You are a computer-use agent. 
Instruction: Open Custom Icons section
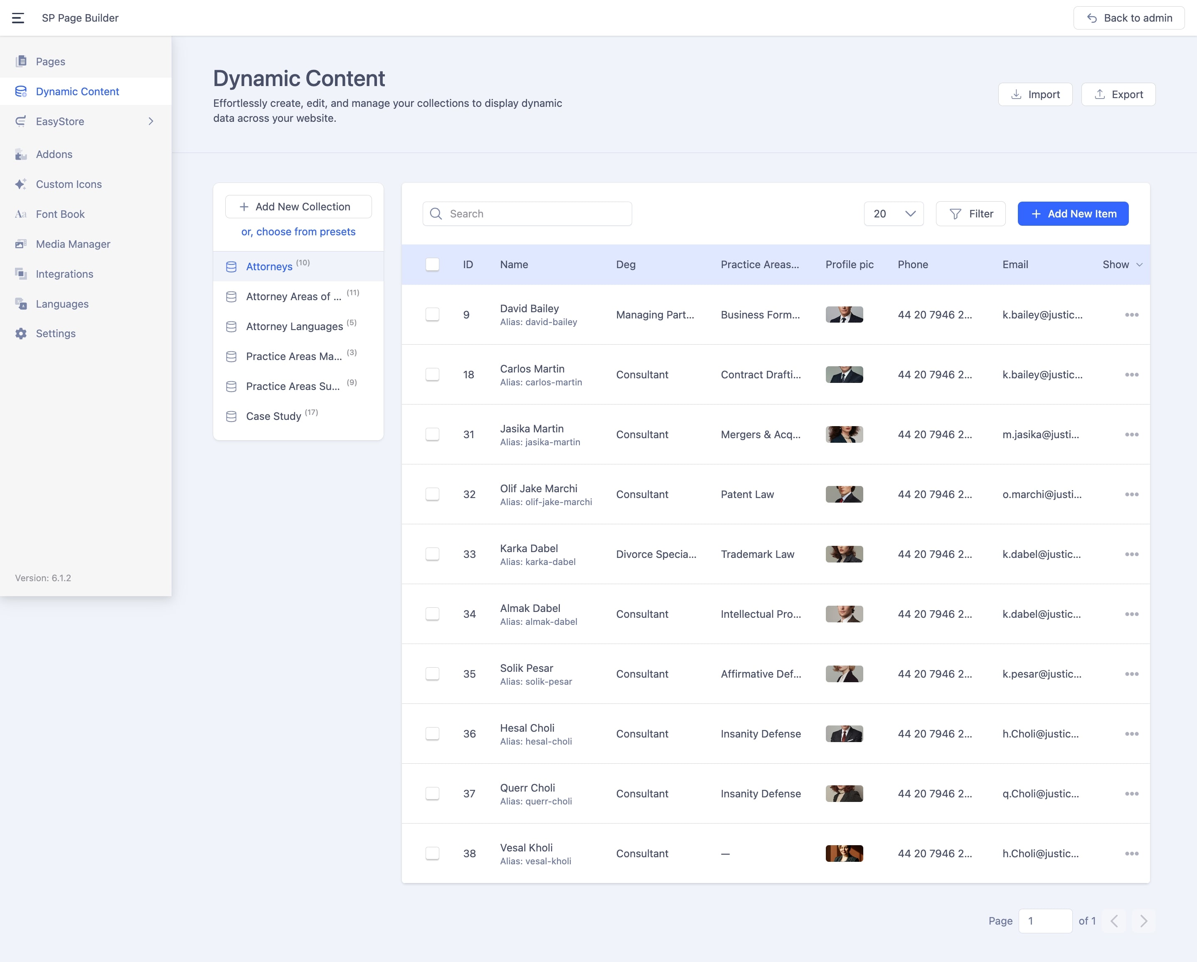coord(68,185)
